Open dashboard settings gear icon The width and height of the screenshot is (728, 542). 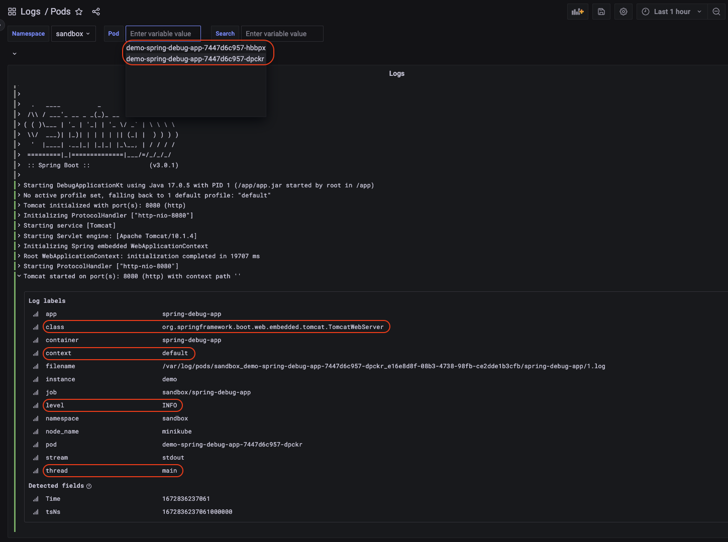pyautogui.click(x=623, y=12)
